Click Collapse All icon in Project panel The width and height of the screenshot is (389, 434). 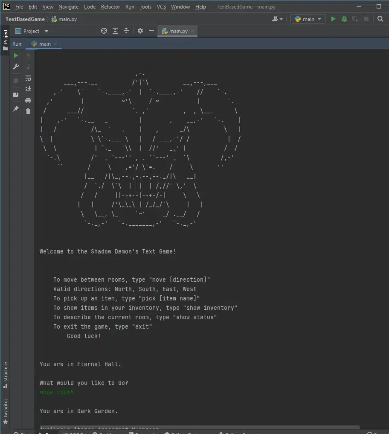coord(126,31)
